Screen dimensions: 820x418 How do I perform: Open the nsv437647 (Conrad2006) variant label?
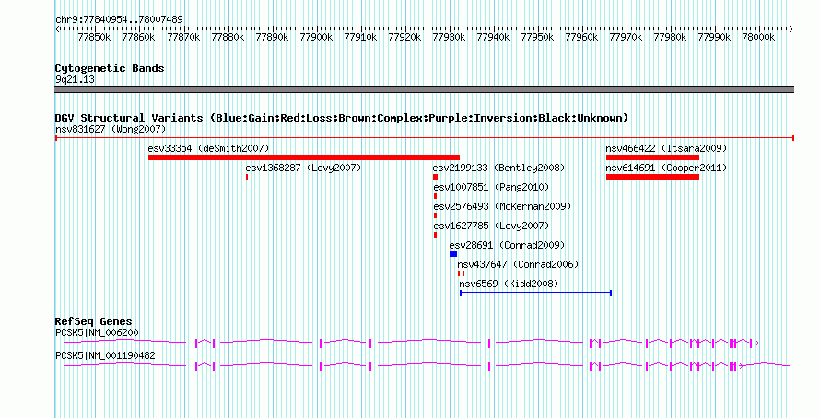(x=518, y=264)
